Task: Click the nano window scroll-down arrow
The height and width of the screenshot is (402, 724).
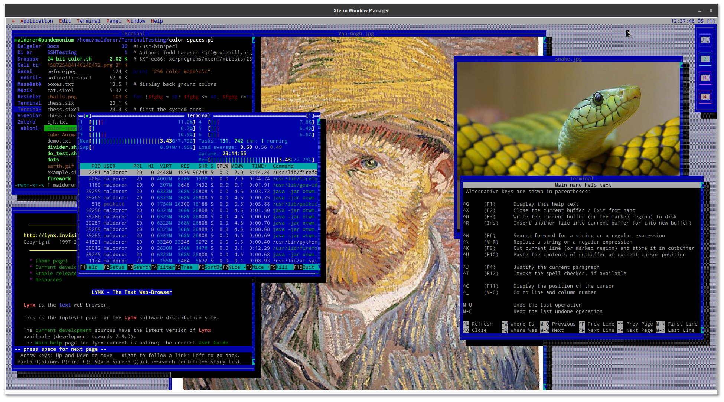Action: point(702,330)
